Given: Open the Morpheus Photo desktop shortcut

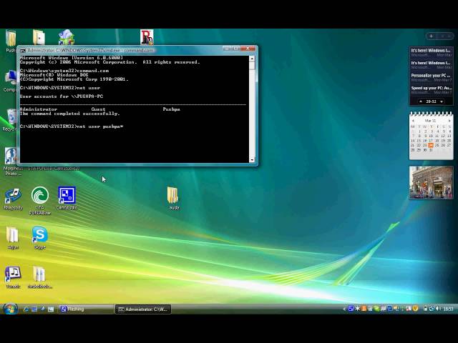Looking at the screenshot, I should click(12, 161).
